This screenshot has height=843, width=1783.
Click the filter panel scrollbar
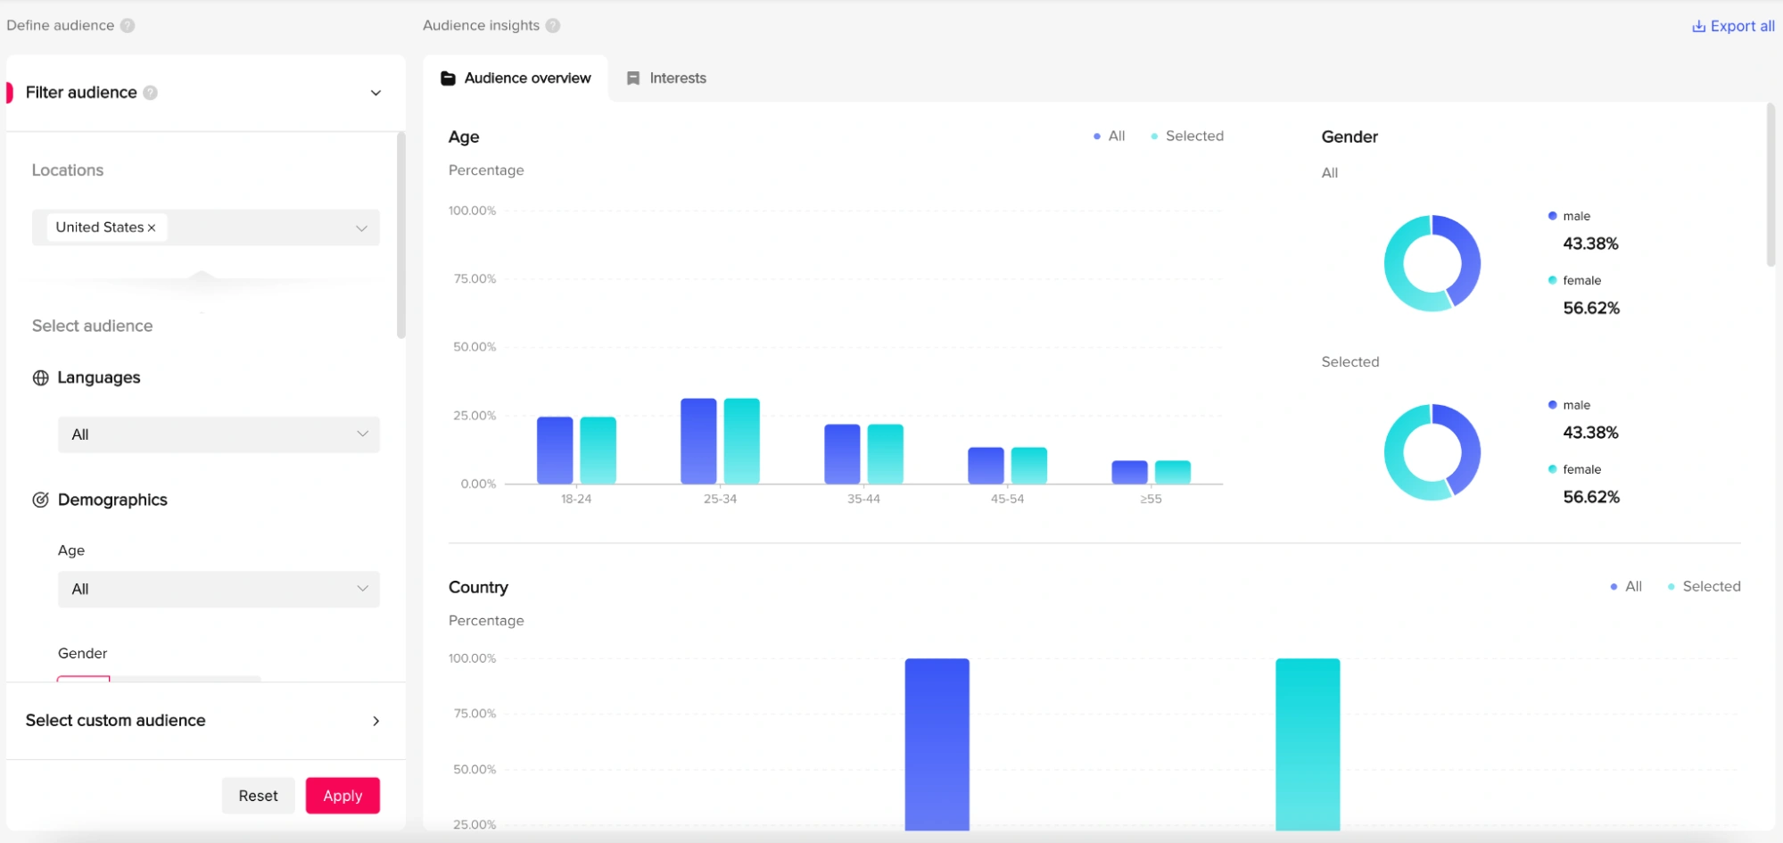[401, 236]
